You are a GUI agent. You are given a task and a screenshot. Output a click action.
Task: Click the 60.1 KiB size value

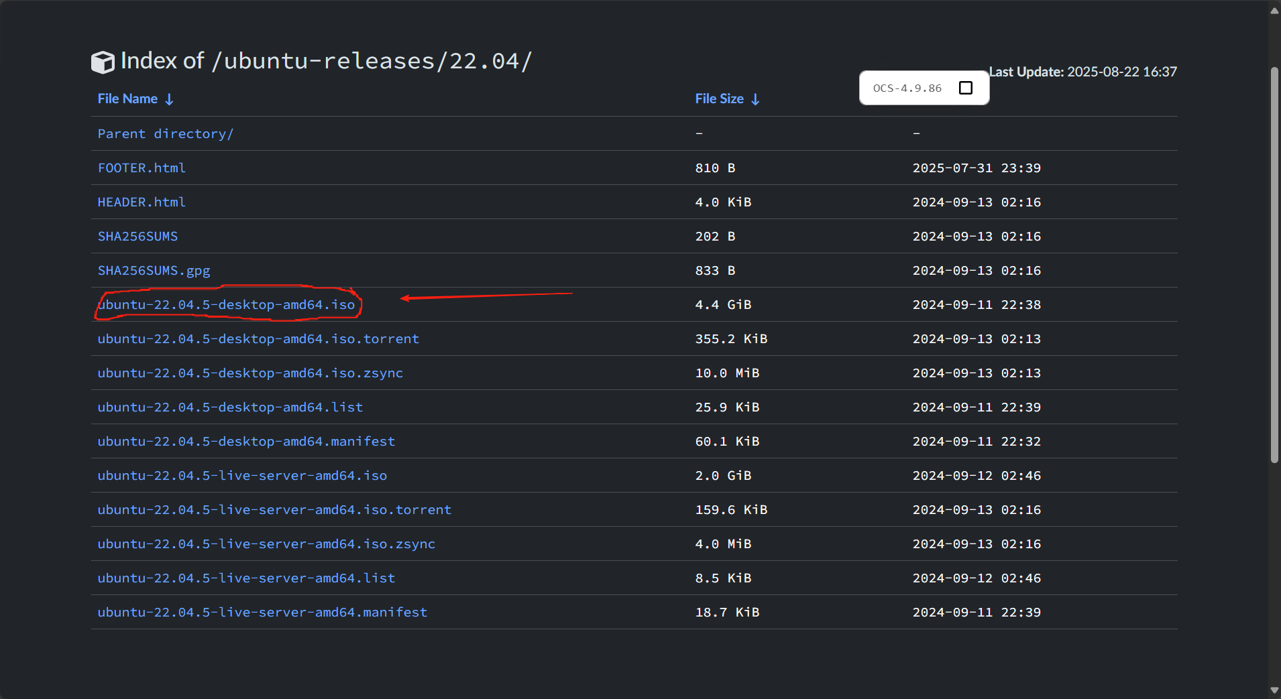click(727, 441)
